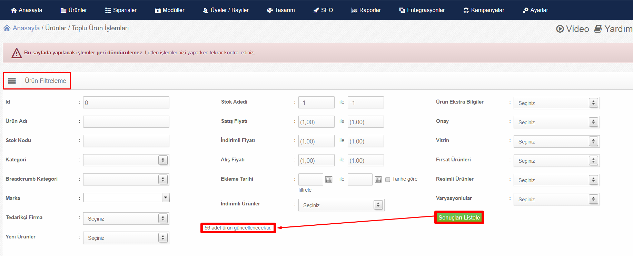Open the Resimli Ürünler dropdown
The width and height of the screenshot is (633, 256).
(557, 180)
